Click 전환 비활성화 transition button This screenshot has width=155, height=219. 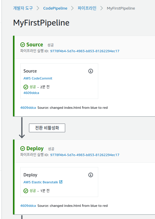click(x=47, y=128)
